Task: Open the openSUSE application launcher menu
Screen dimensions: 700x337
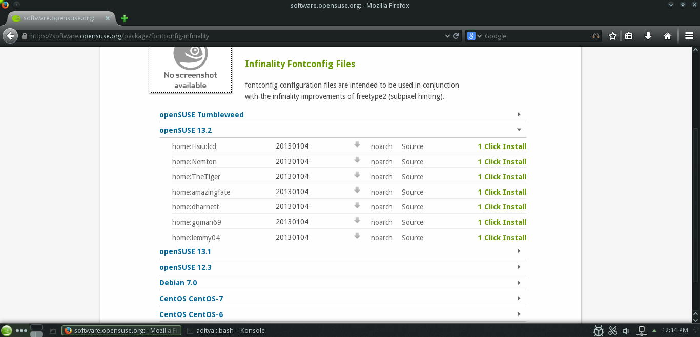Action: 7,330
